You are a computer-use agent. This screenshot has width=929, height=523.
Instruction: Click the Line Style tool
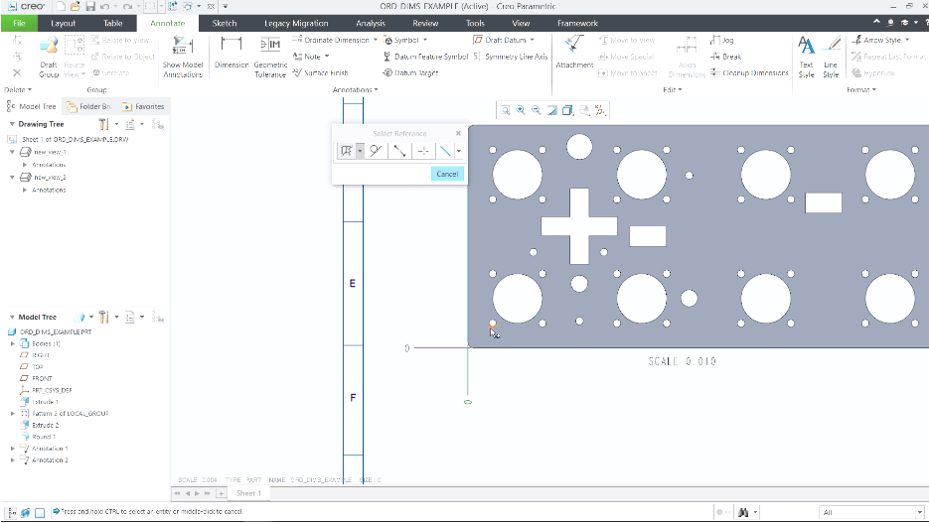tap(831, 47)
